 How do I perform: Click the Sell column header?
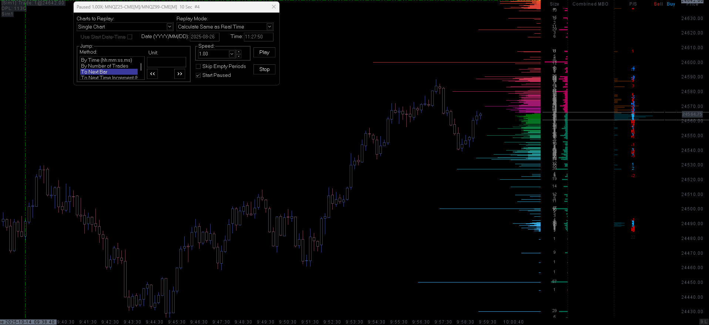tap(658, 4)
